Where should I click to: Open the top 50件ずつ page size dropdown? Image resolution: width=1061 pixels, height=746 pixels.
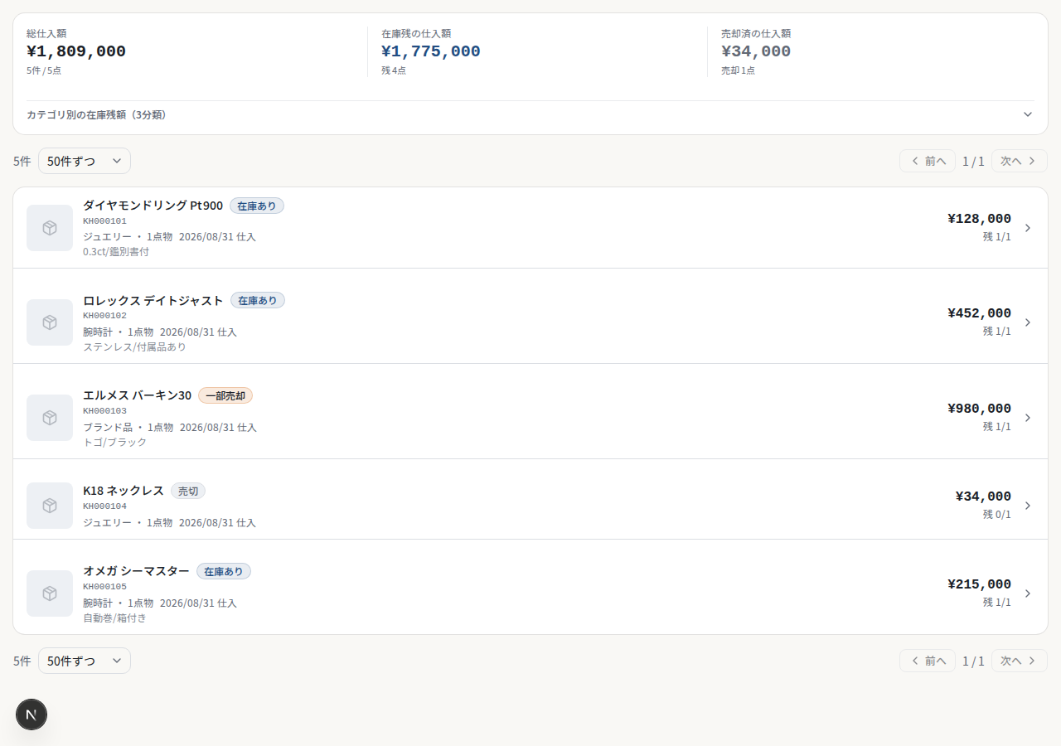point(85,161)
